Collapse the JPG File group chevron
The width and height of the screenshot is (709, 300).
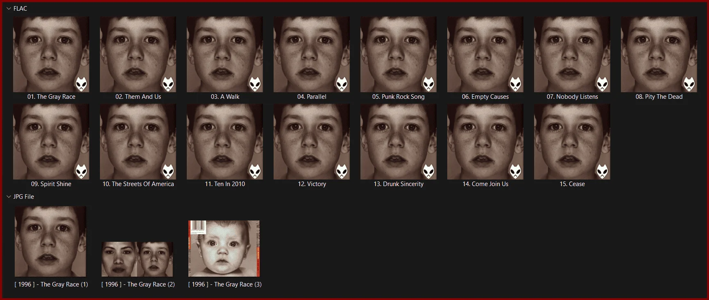[9, 197]
